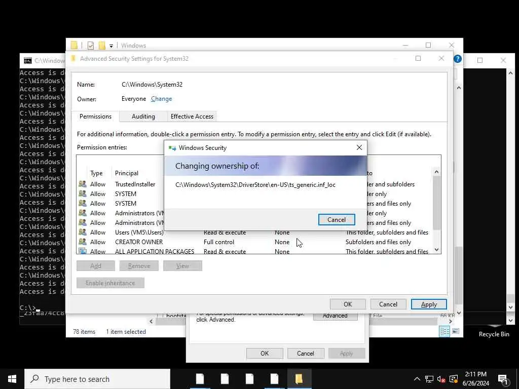Click the Properties checkmark quick access icon
Viewport: 519px width, 389px height.
pos(91,45)
